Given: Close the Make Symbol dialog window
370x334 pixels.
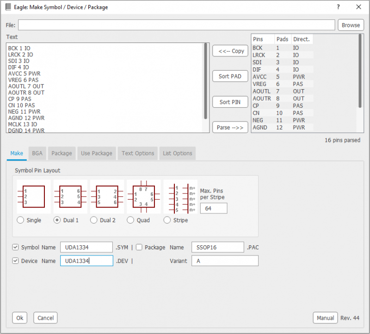Looking at the screenshot, I should click(x=359, y=7).
